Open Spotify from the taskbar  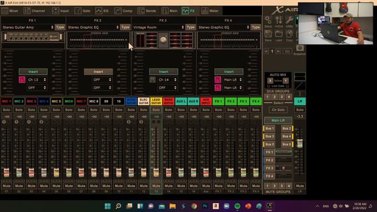(237, 206)
